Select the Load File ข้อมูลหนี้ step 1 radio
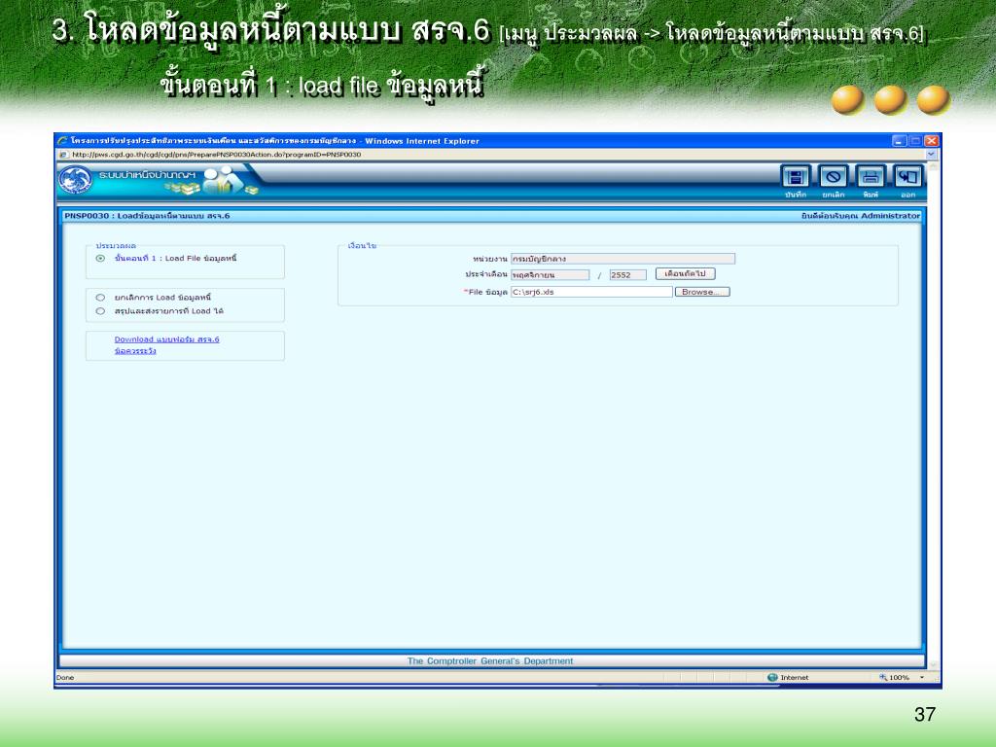Viewport: 996px width, 747px height. (100, 259)
